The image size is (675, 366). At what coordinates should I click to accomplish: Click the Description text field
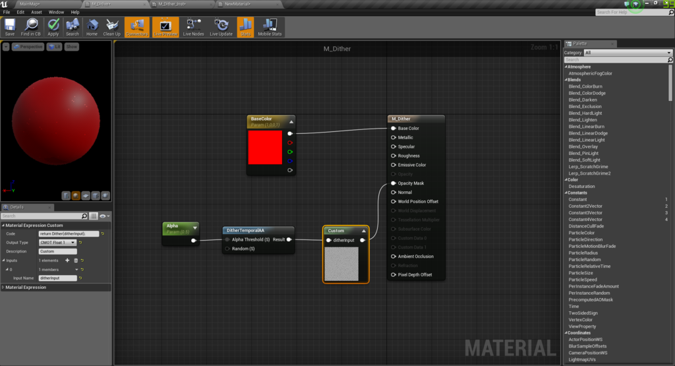(58, 251)
